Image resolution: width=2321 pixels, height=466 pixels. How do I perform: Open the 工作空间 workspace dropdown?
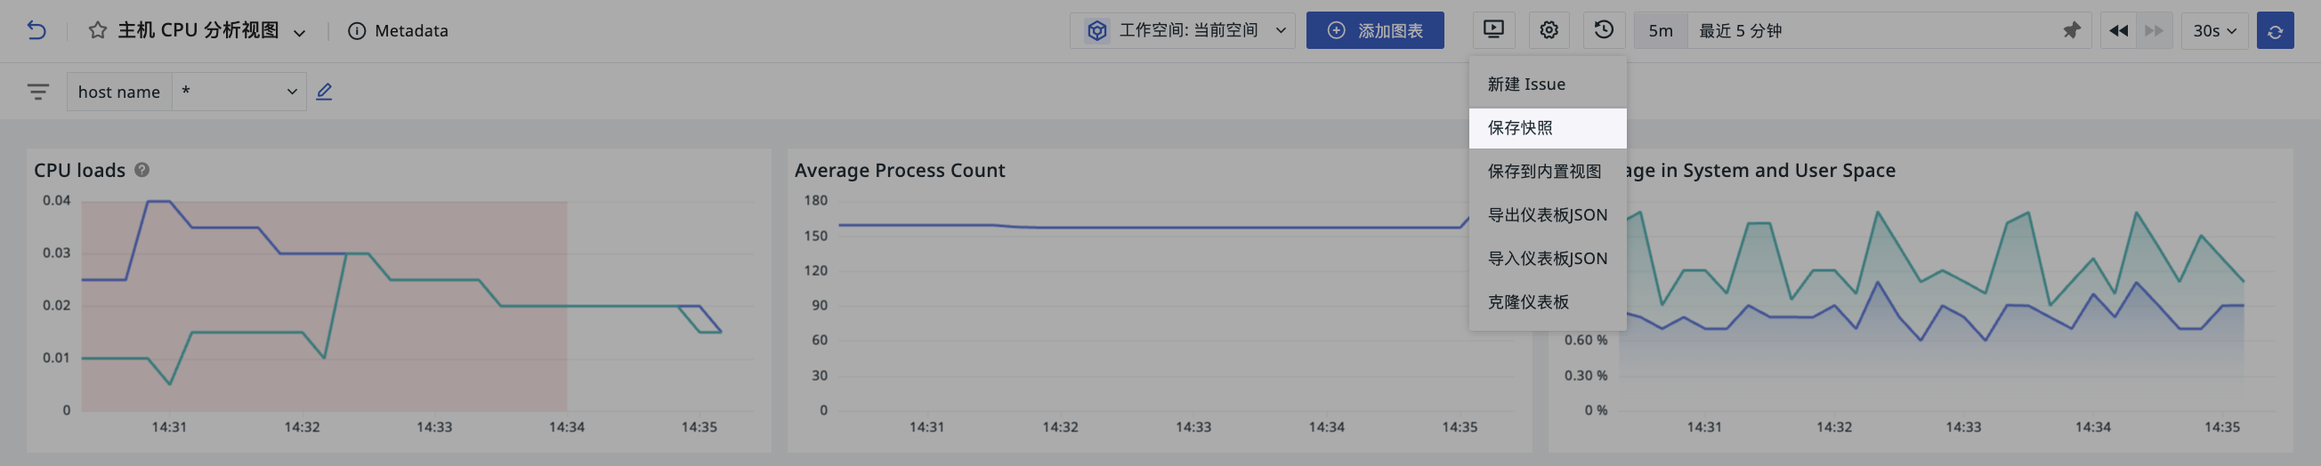(x=1182, y=30)
